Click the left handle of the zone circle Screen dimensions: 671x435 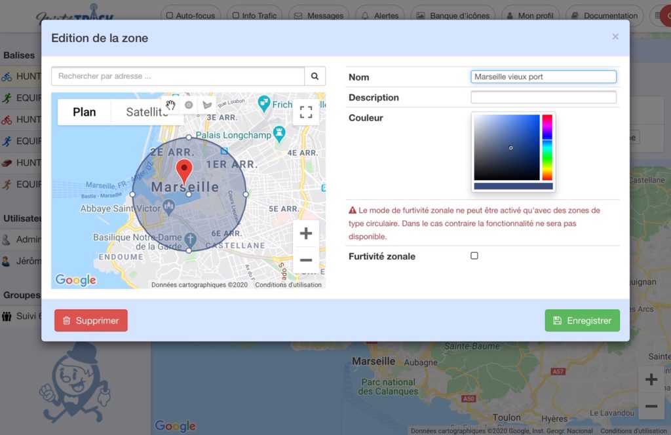[132, 194]
